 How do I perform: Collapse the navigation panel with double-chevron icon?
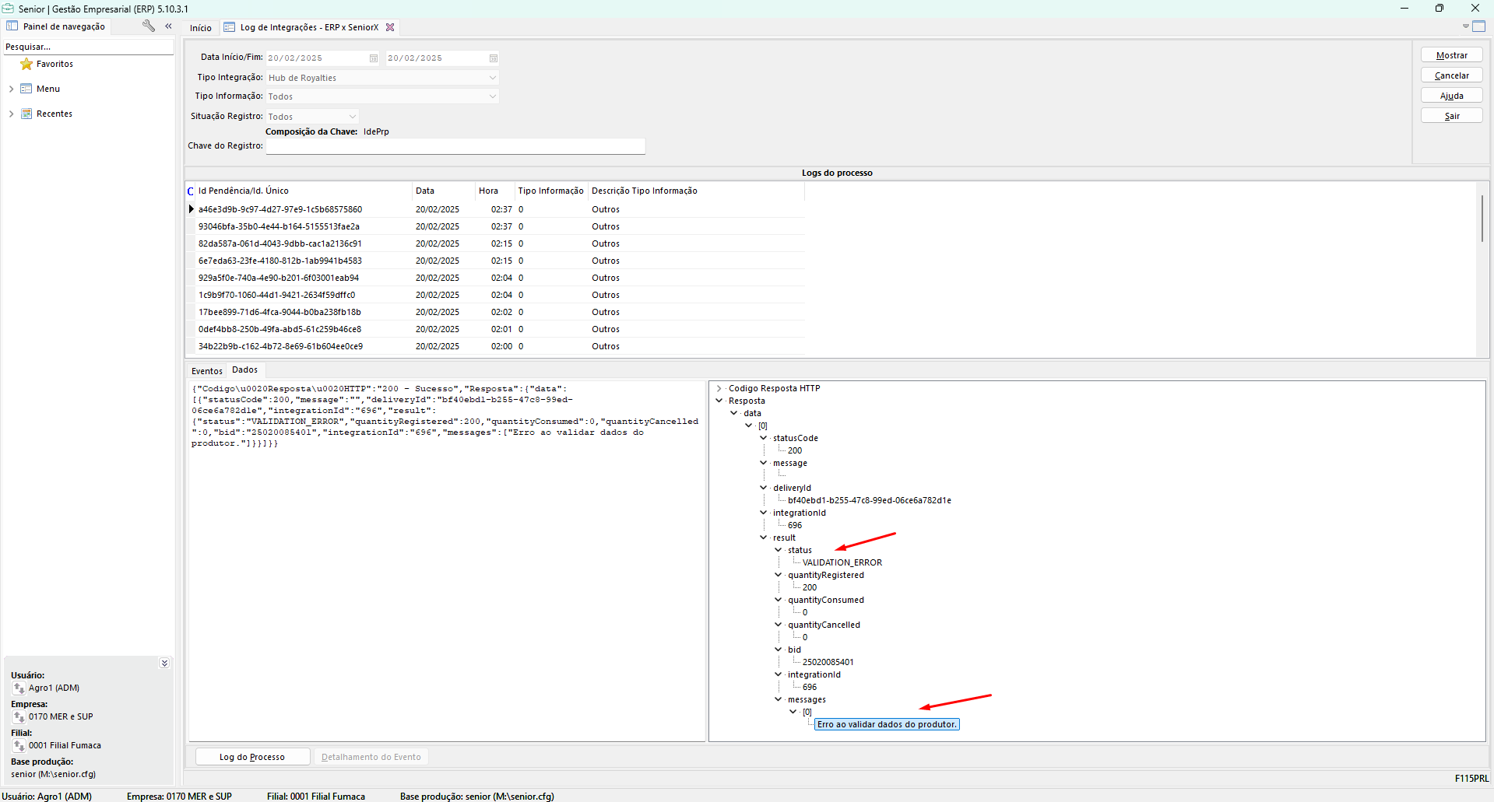[168, 26]
